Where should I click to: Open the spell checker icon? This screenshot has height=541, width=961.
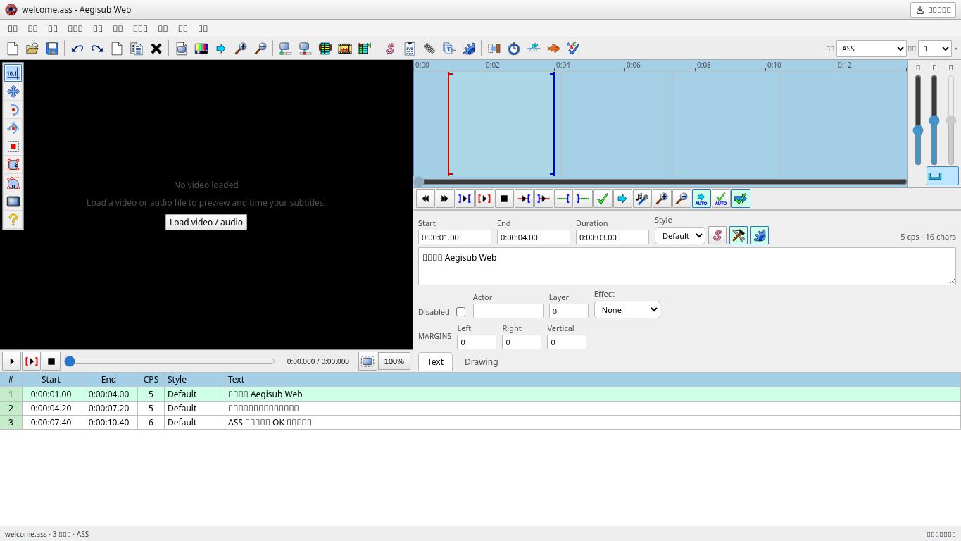(x=572, y=49)
